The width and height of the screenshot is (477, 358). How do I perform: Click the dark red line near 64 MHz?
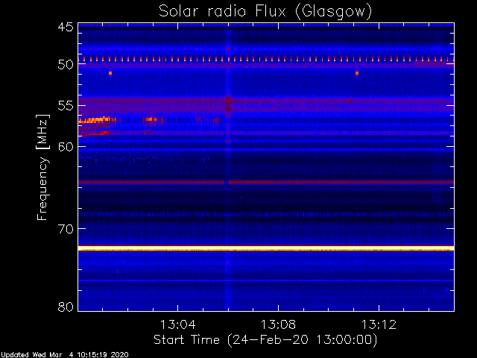coord(266,182)
